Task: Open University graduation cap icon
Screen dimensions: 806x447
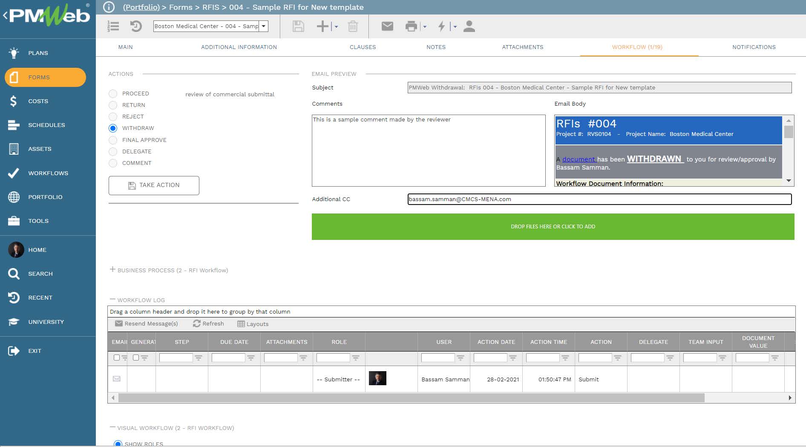Action: (14, 322)
